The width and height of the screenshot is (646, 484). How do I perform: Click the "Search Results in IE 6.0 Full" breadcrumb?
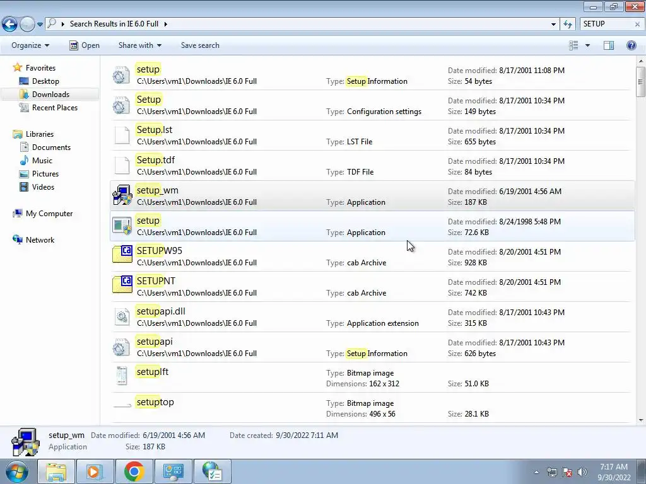[114, 24]
